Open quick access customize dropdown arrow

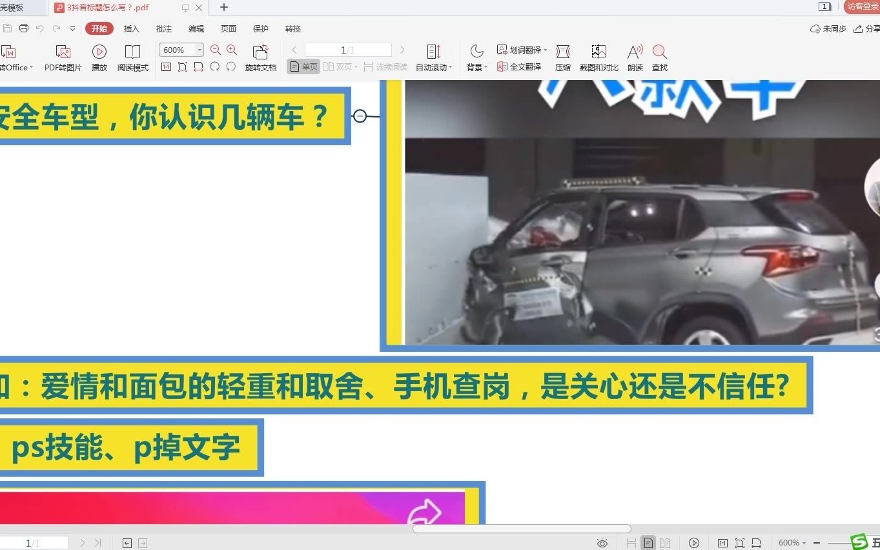click(x=72, y=28)
